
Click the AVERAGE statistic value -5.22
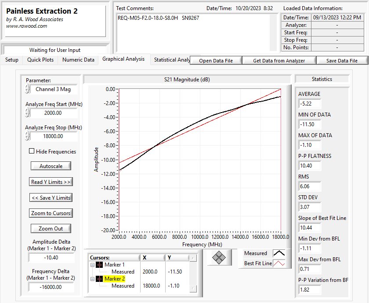(309, 104)
